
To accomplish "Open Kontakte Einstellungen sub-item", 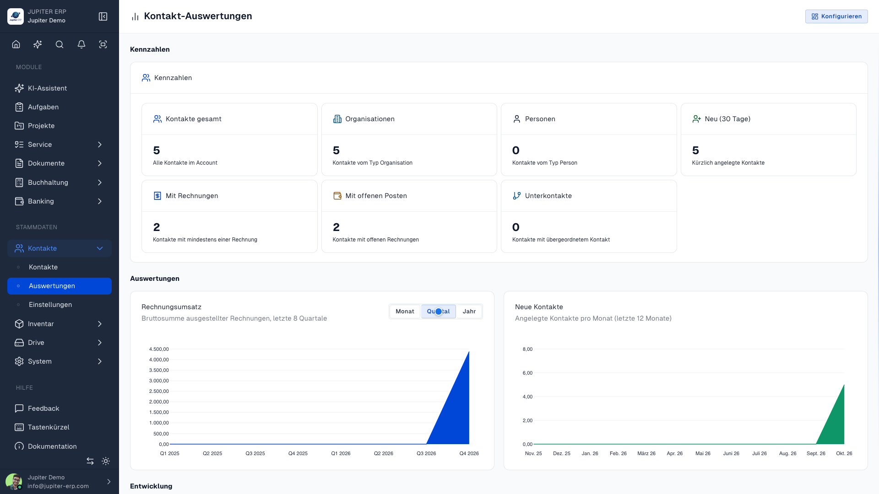I will (x=60, y=305).
